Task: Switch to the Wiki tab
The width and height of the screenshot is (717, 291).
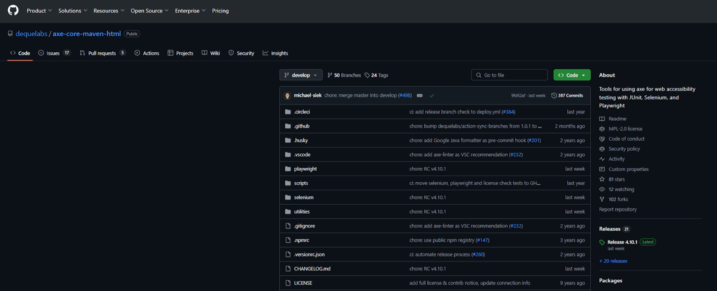Action: [211, 53]
